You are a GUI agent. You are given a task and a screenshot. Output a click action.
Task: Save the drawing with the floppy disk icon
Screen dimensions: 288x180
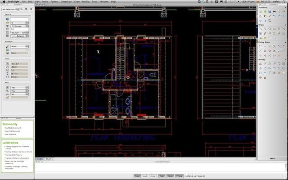click(270, 11)
